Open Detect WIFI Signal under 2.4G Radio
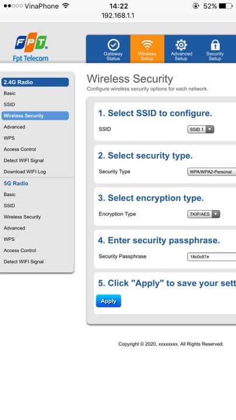The height and width of the screenshot is (420, 236). 23,160
